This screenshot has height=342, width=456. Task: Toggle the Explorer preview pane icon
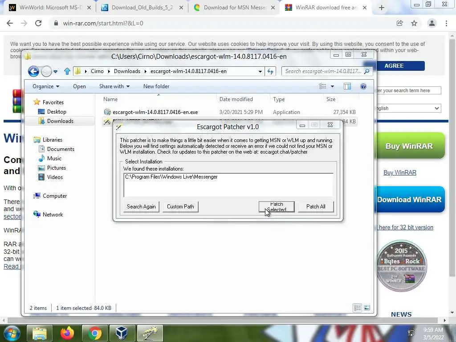tap(347, 86)
